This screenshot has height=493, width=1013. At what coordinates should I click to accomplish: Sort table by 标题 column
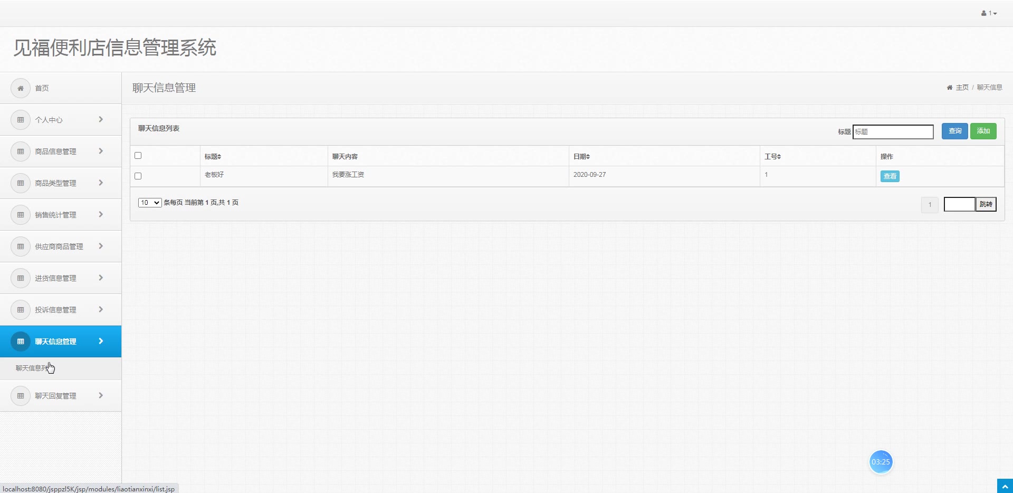click(213, 157)
